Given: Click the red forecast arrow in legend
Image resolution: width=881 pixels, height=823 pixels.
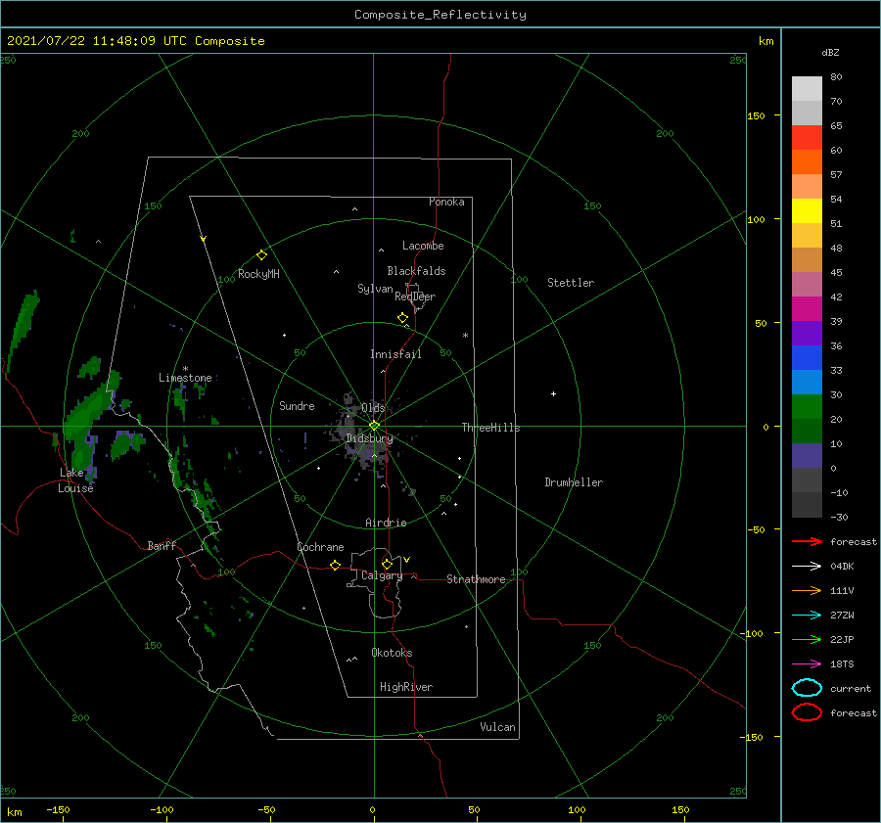Looking at the screenshot, I should tap(807, 541).
